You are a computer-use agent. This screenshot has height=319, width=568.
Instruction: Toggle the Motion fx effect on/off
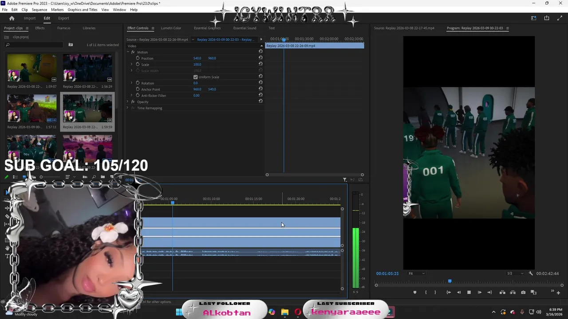click(x=133, y=52)
